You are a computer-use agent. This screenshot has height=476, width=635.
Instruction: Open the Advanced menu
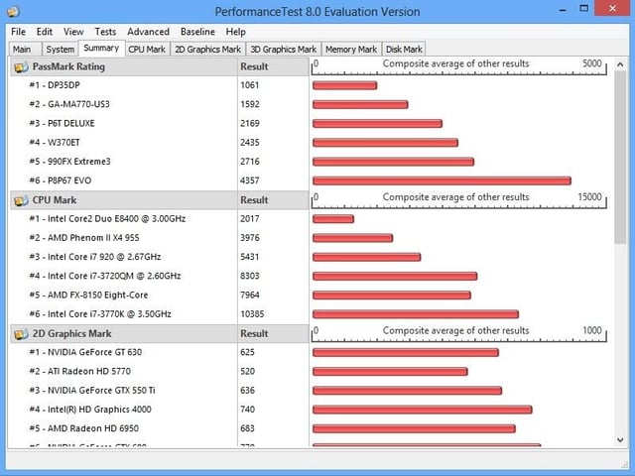tap(148, 32)
